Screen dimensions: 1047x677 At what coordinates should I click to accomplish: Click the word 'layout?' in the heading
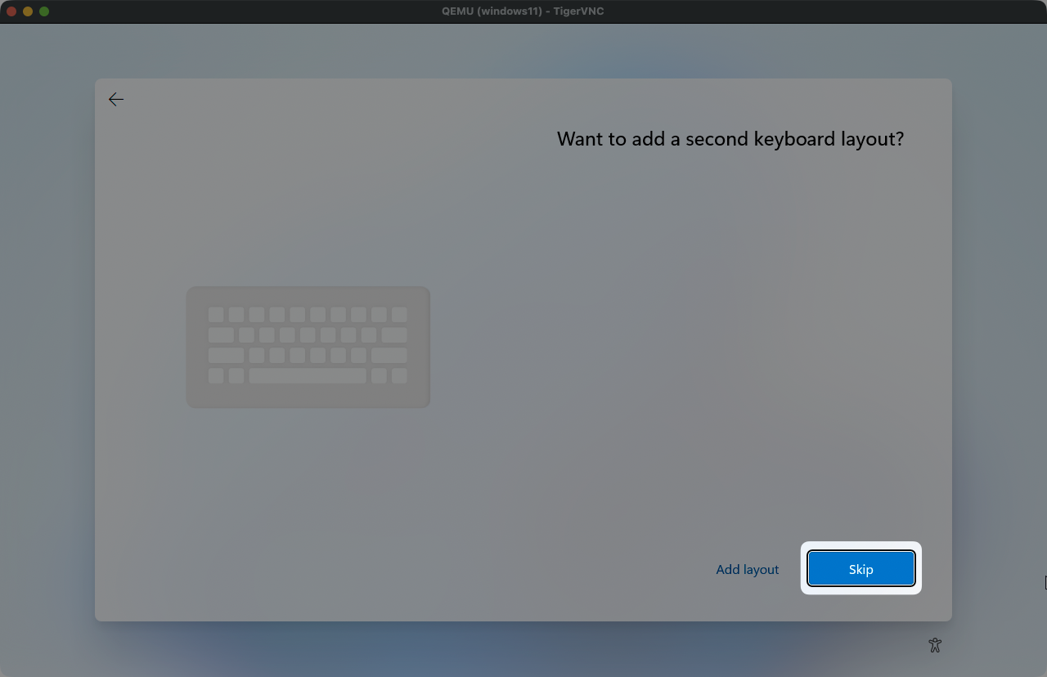click(x=872, y=139)
